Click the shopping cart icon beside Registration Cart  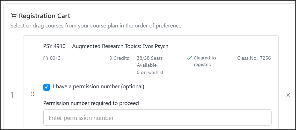(13, 16)
